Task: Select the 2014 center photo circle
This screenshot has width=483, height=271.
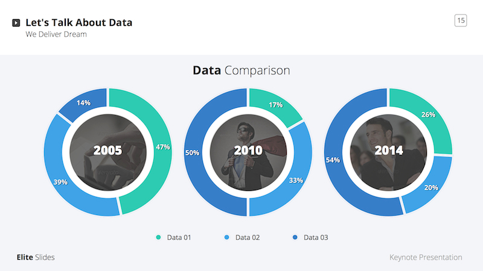Action: pos(388,151)
